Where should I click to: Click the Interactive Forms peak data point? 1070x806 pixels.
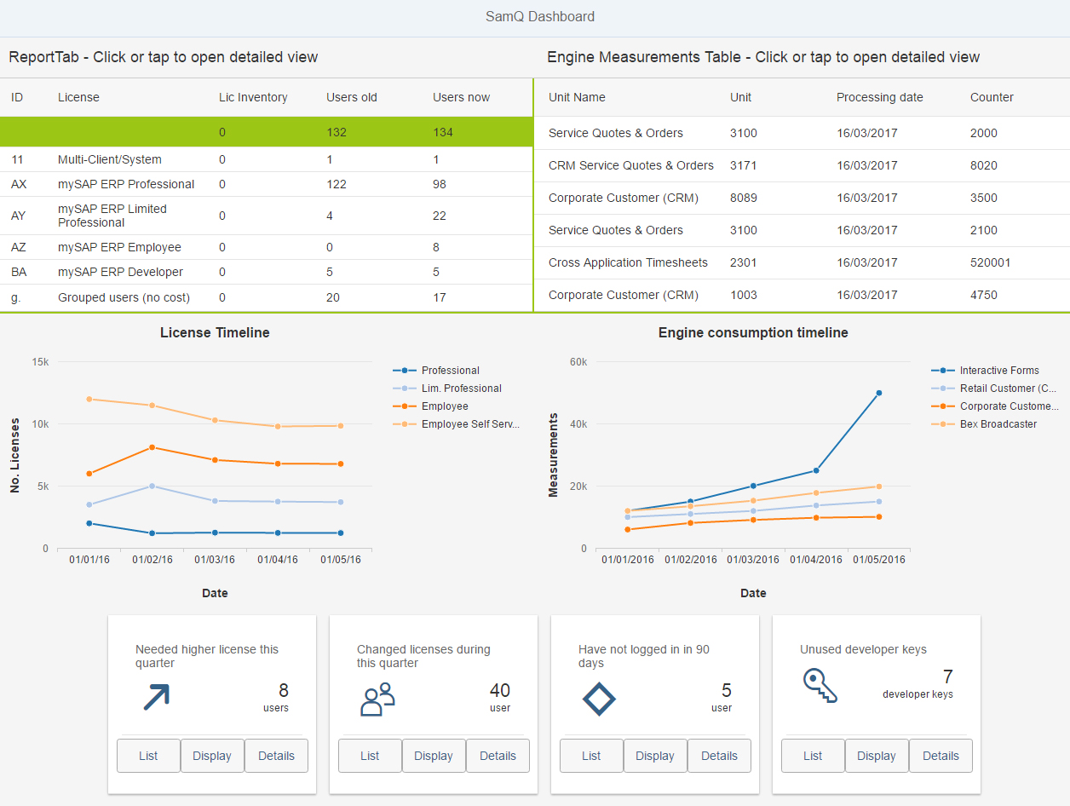tap(879, 393)
